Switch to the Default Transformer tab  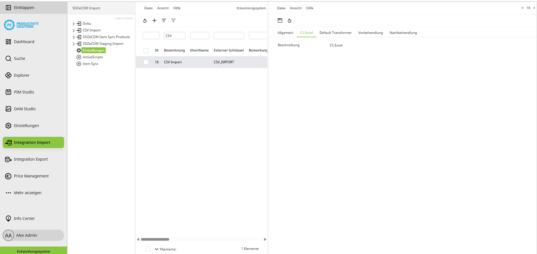coord(335,33)
